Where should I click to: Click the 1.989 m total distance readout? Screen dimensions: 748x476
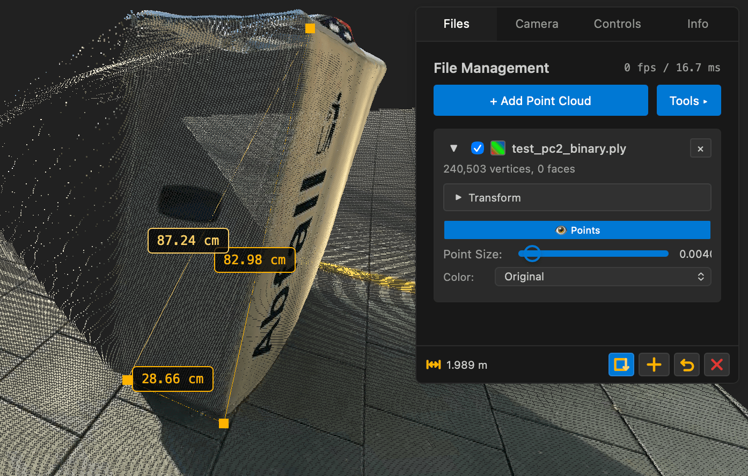tap(467, 365)
